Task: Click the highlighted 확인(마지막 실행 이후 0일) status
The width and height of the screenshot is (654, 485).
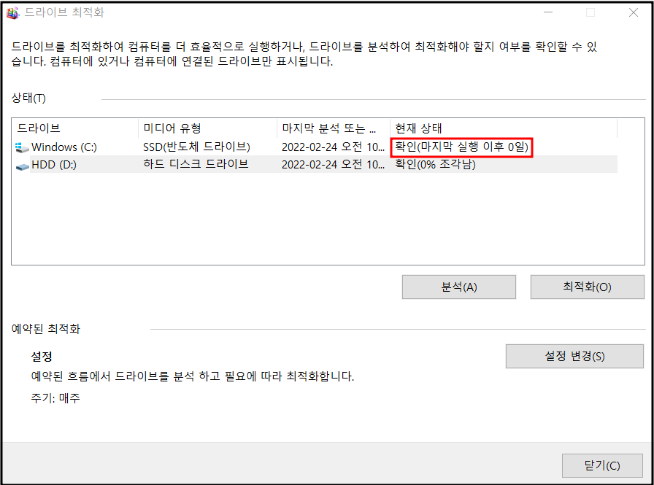Action: point(462,147)
